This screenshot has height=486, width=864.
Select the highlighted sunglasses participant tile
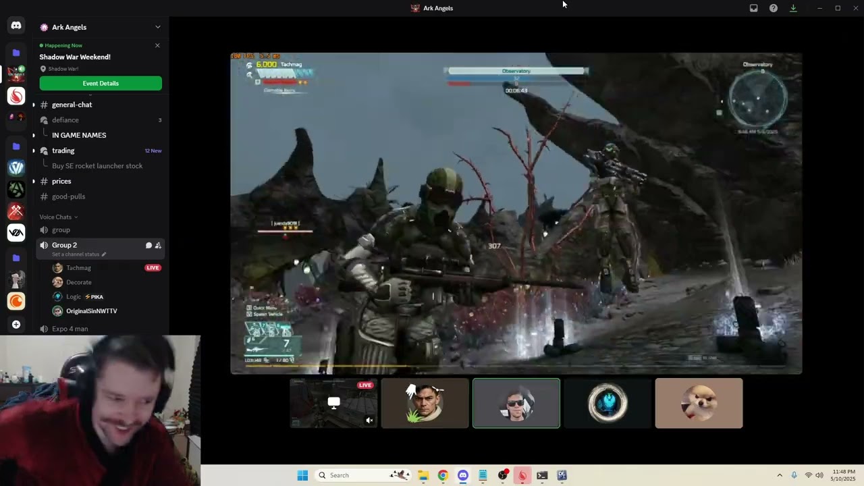[x=516, y=403]
